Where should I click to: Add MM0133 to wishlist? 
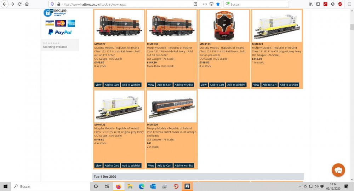tap(236, 85)
